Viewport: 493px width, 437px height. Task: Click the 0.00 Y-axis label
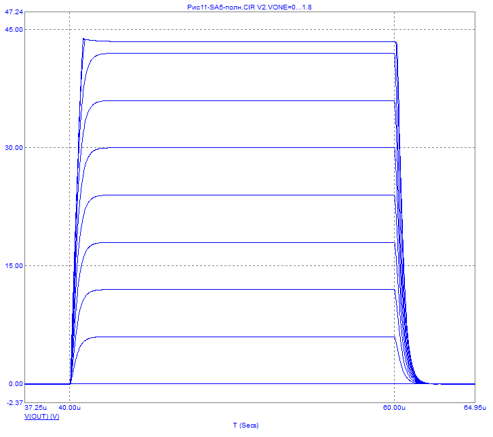pyautogui.click(x=16, y=384)
